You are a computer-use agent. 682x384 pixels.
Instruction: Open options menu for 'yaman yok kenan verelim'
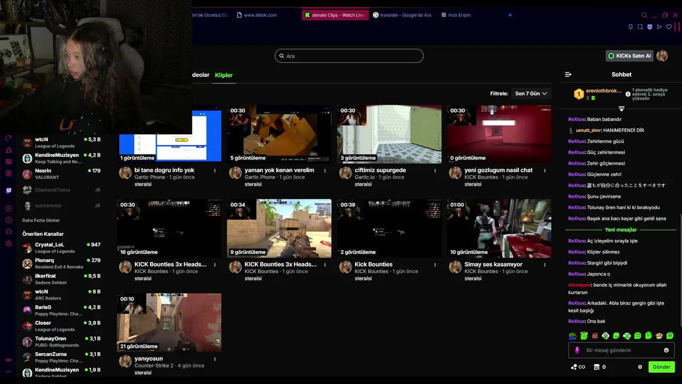coord(325,171)
